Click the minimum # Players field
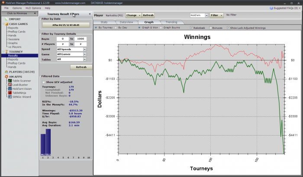 [63, 44]
